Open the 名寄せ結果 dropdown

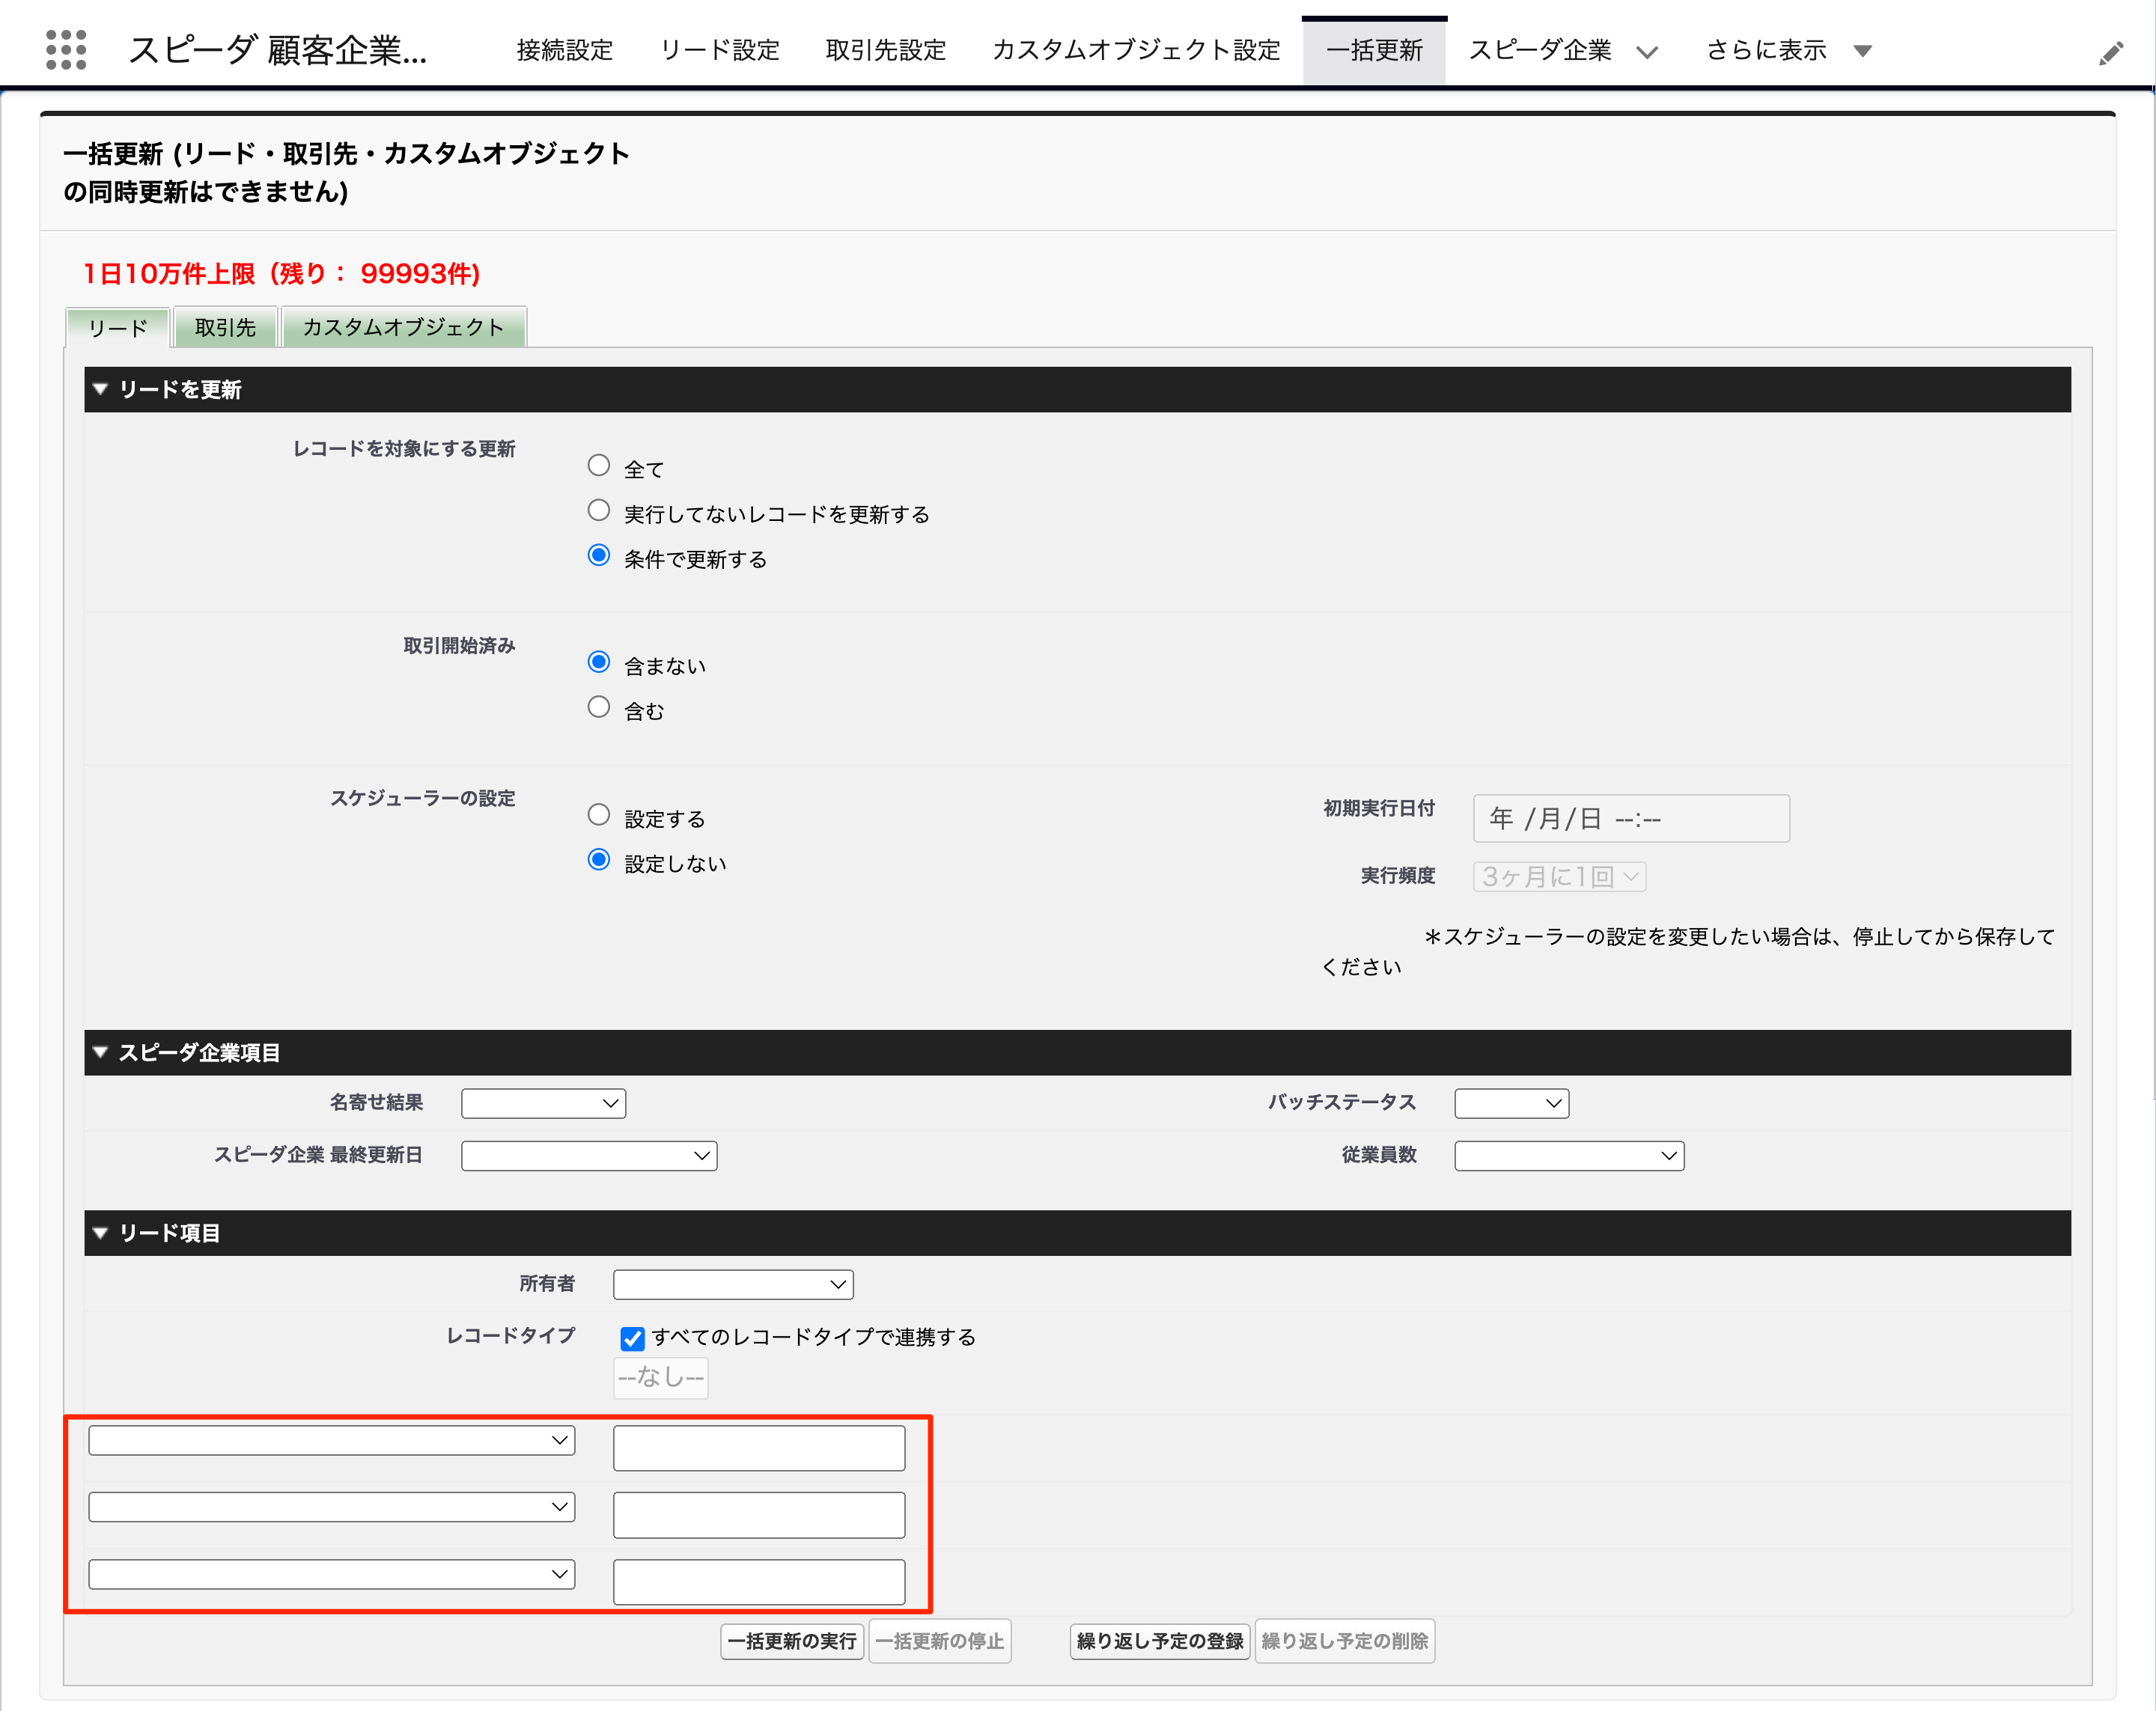pos(543,1103)
